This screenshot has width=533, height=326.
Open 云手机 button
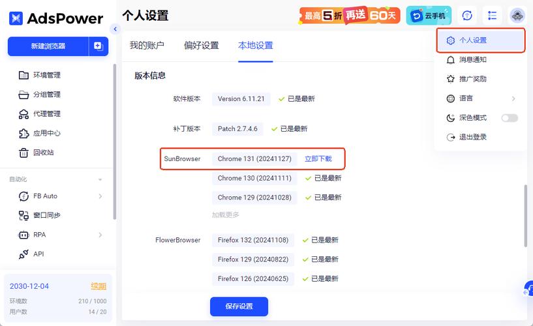[x=429, y=16]
